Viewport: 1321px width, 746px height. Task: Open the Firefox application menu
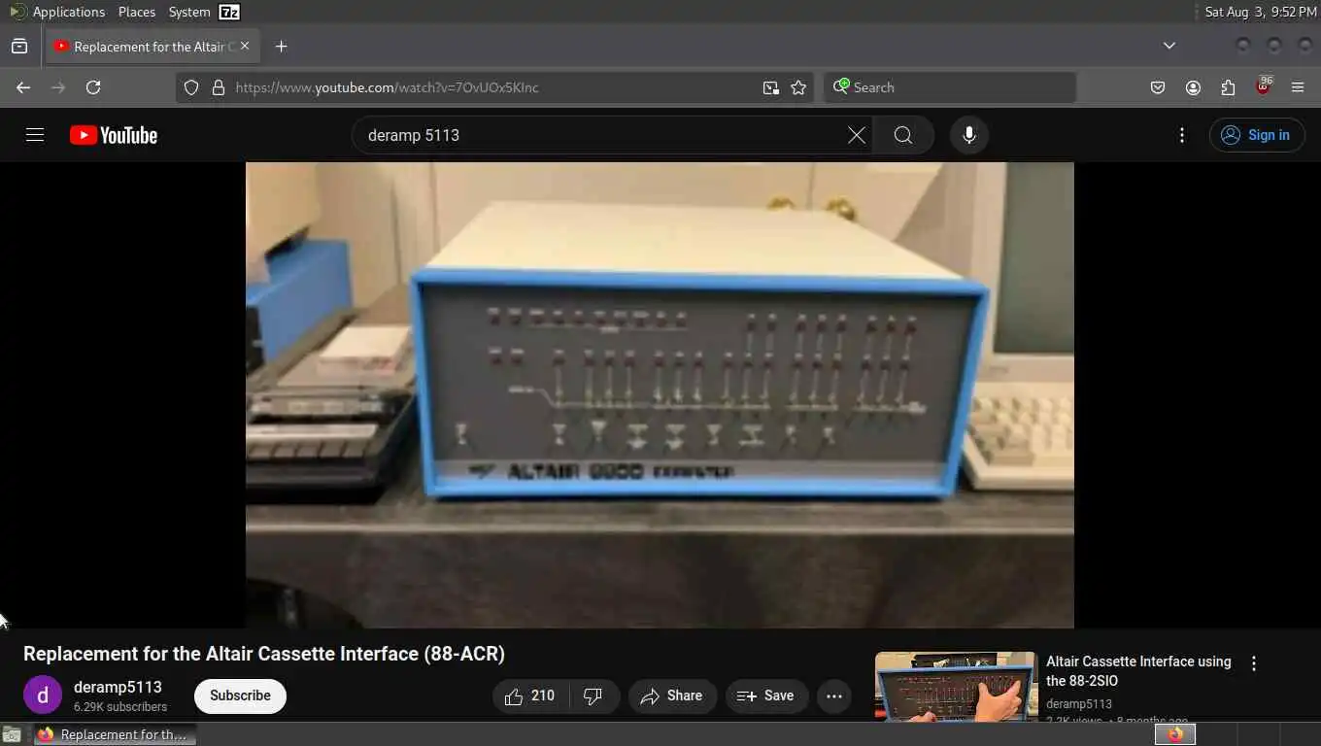pyautogui.click(x=1298, y=87)
